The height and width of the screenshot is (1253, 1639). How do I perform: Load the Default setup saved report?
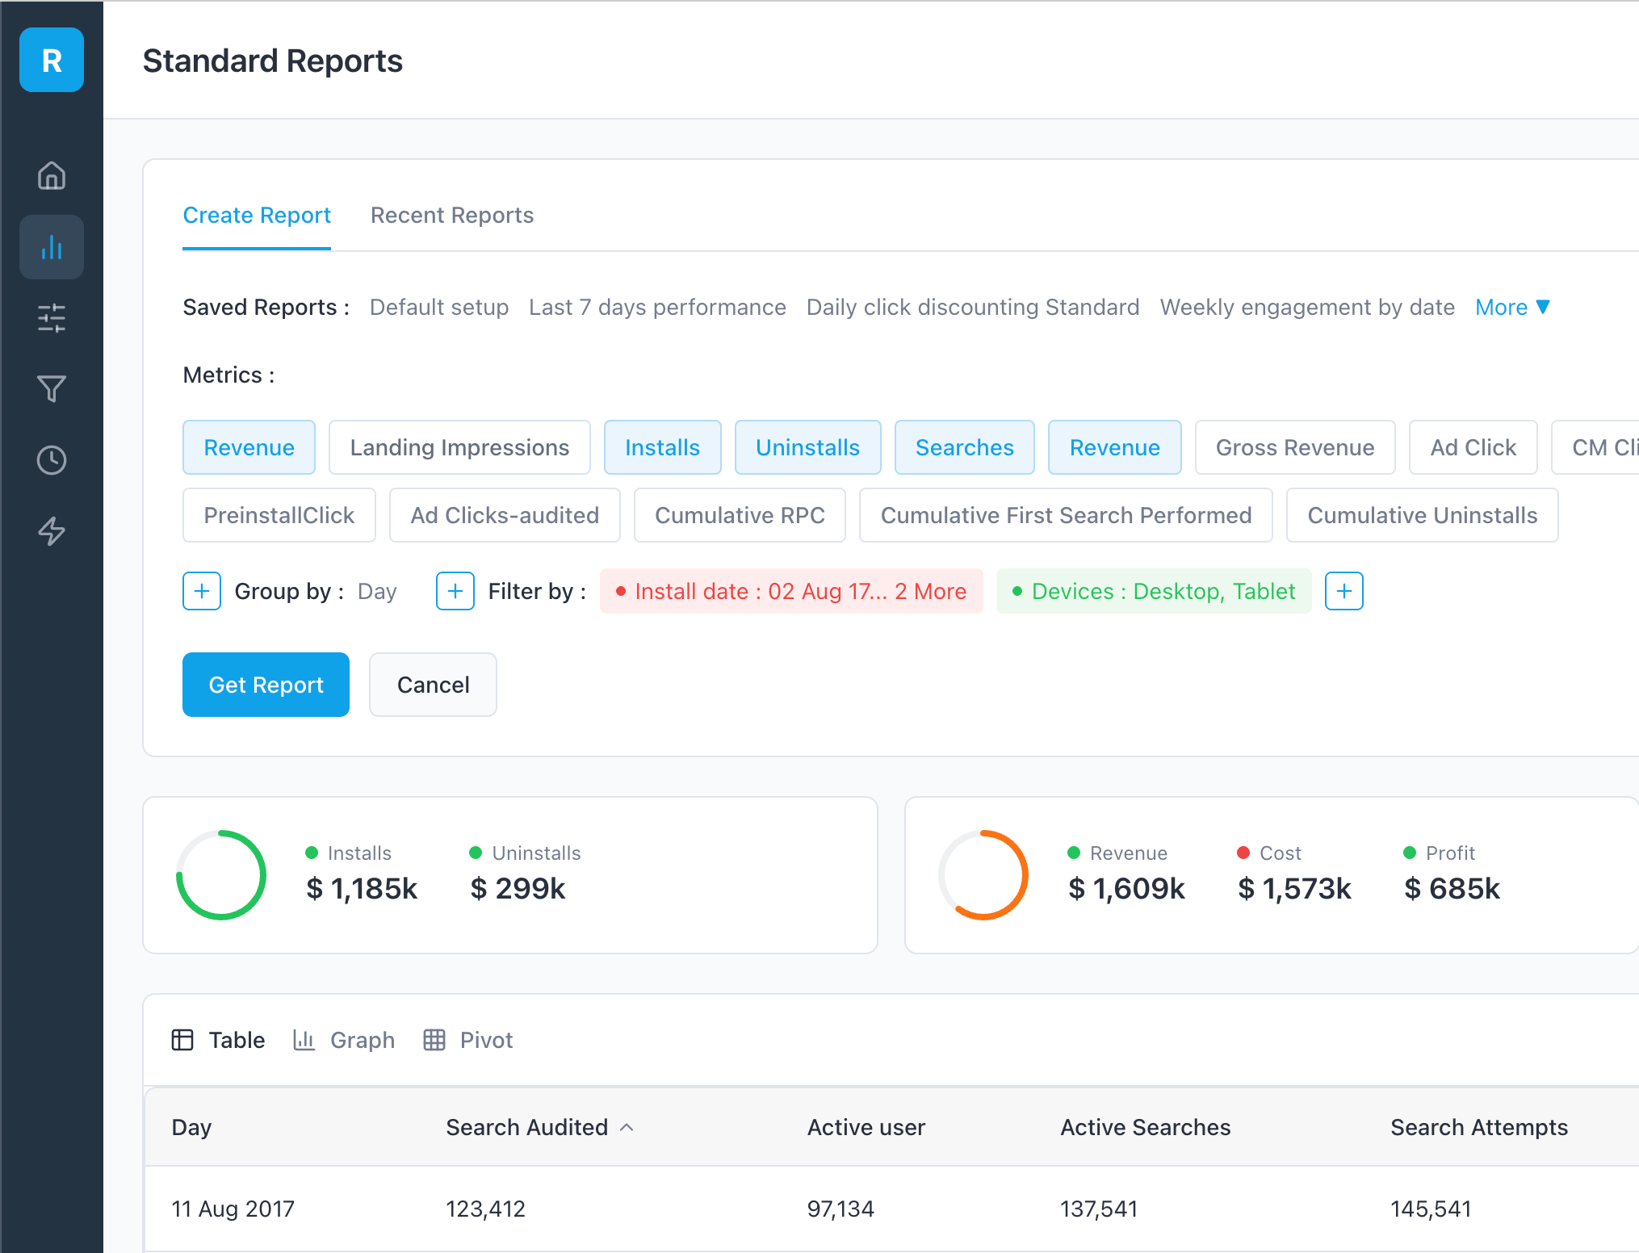[x=439, y=307]
